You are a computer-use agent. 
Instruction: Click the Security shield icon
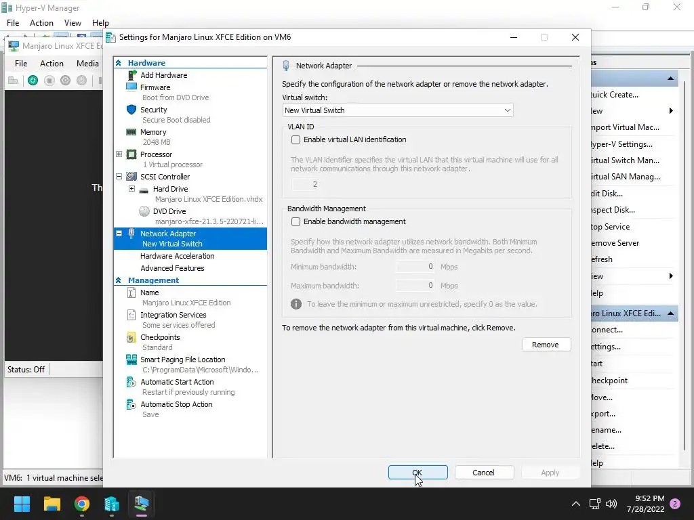pos(131,109)
